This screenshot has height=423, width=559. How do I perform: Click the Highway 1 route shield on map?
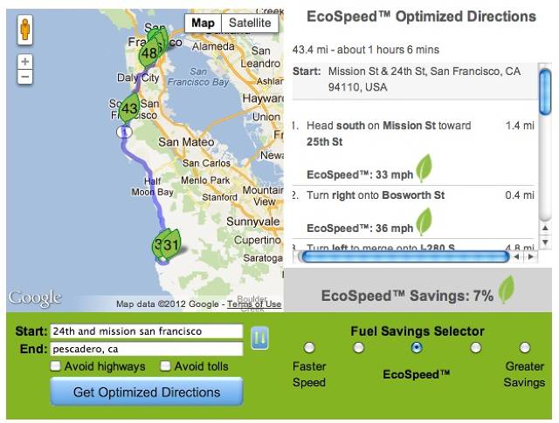click(124, 133)
